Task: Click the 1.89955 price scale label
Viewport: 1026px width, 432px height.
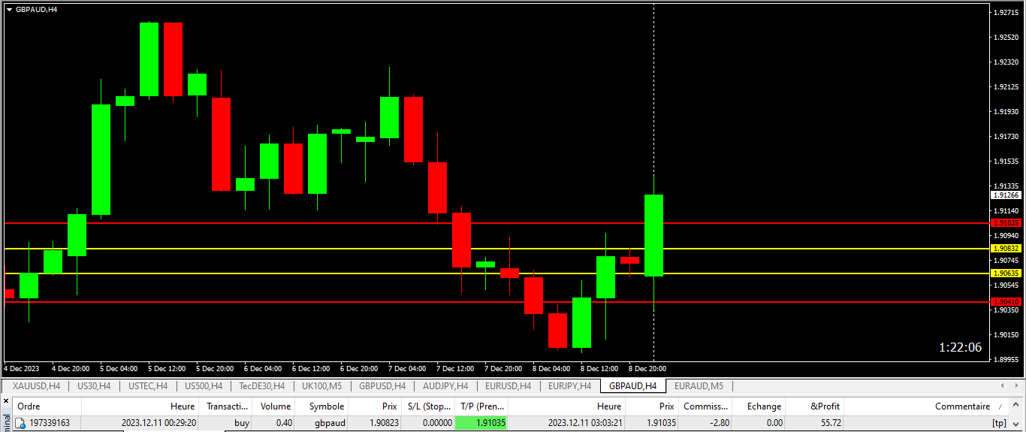Action: pos(1006,360)
